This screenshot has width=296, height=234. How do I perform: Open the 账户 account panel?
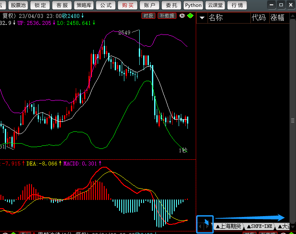tap(150, 5)
